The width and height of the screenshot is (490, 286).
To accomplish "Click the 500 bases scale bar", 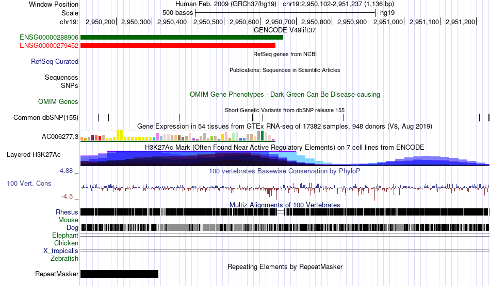I will point(285,13).
